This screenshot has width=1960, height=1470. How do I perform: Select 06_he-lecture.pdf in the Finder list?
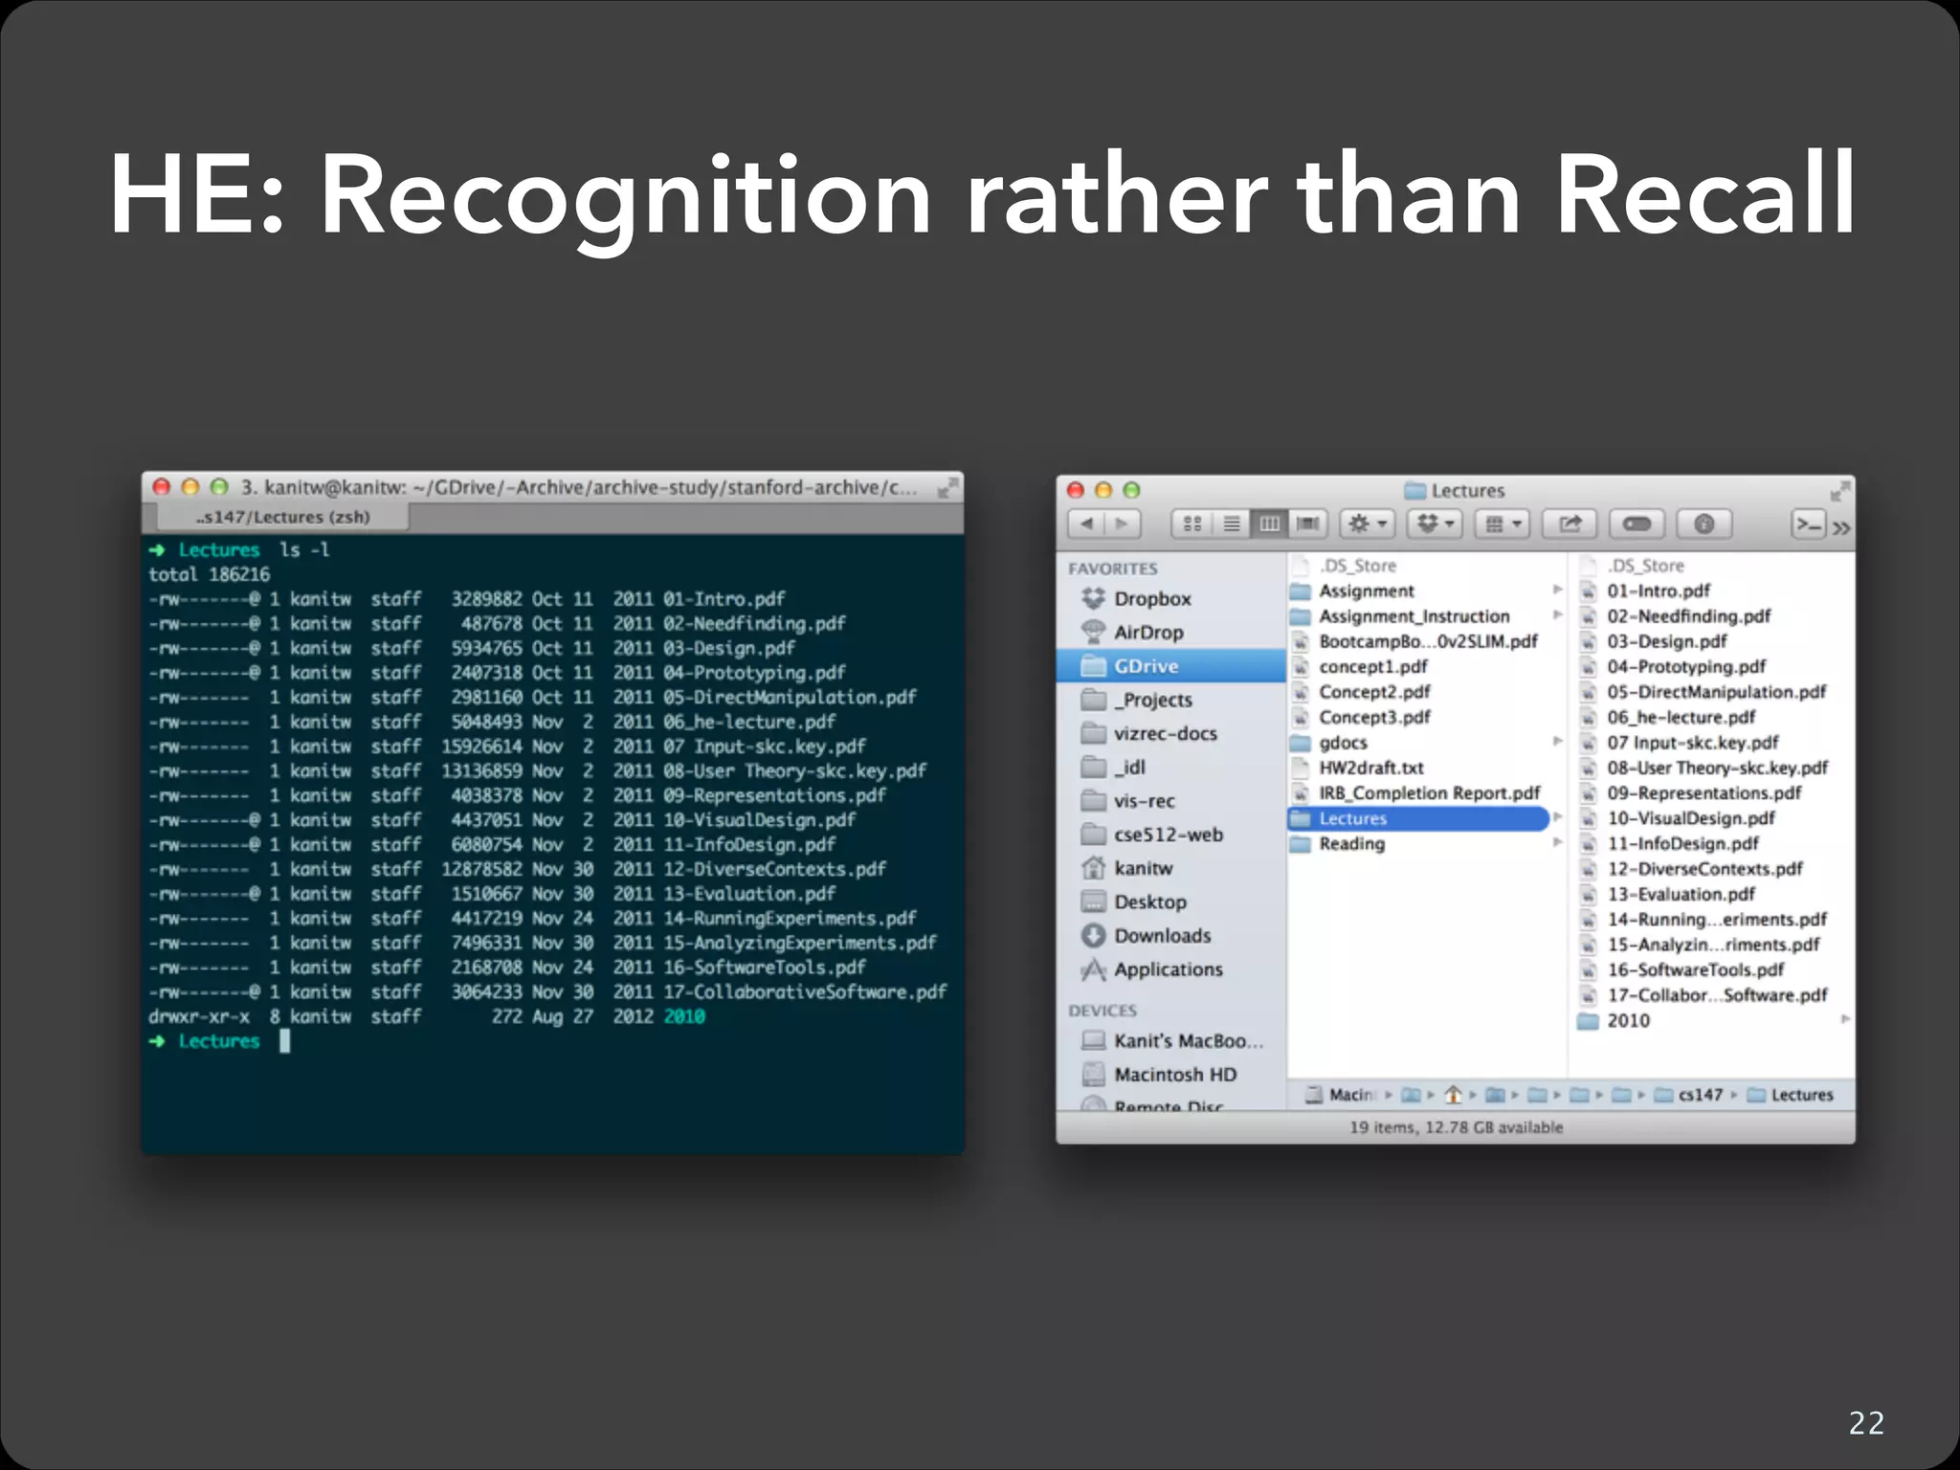pyautogui.click(x=1681, y=718)
